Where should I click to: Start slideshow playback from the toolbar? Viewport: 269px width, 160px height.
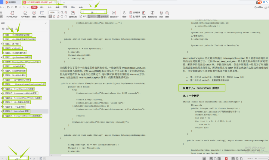[x=34, y=15]
